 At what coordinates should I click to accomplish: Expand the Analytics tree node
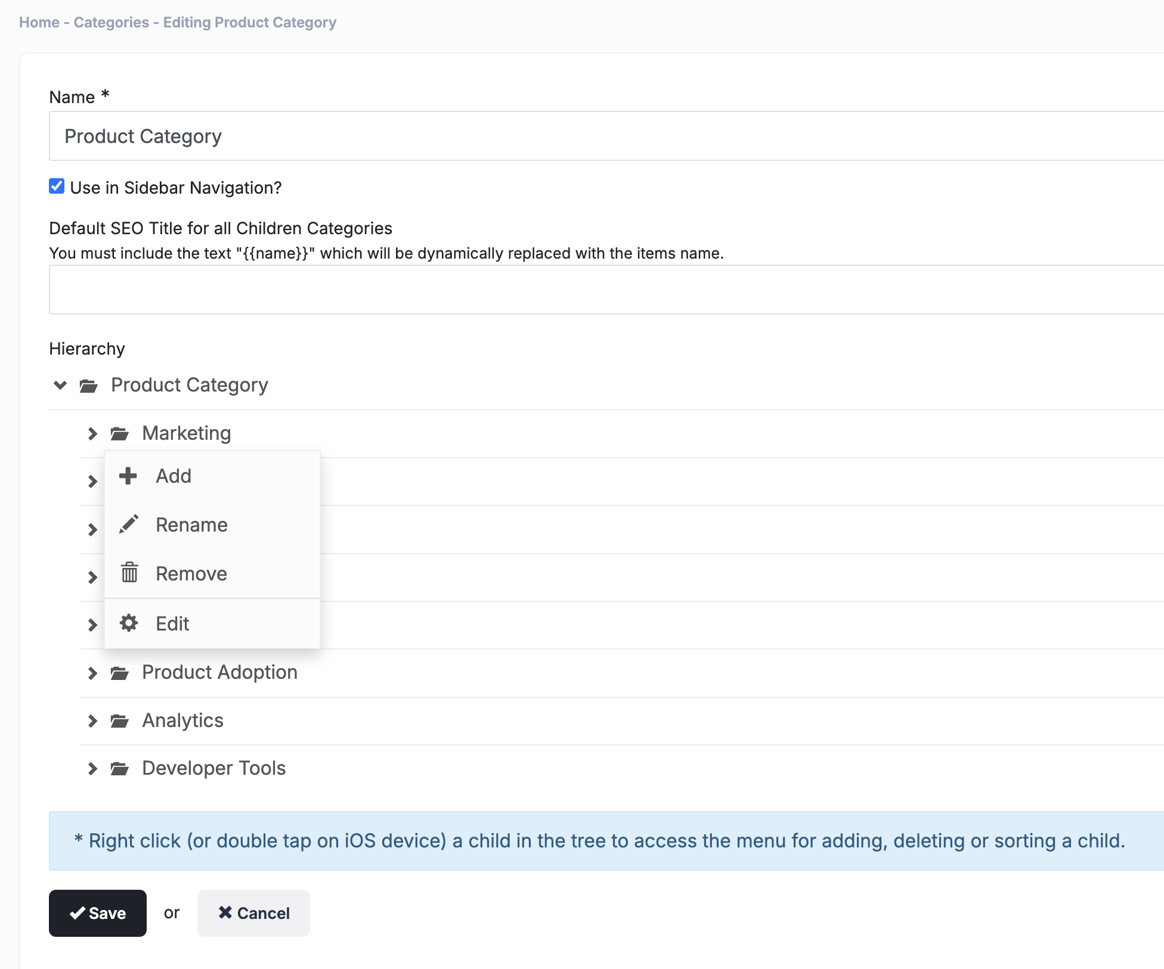pyautogui.click(x=92, y=721)
